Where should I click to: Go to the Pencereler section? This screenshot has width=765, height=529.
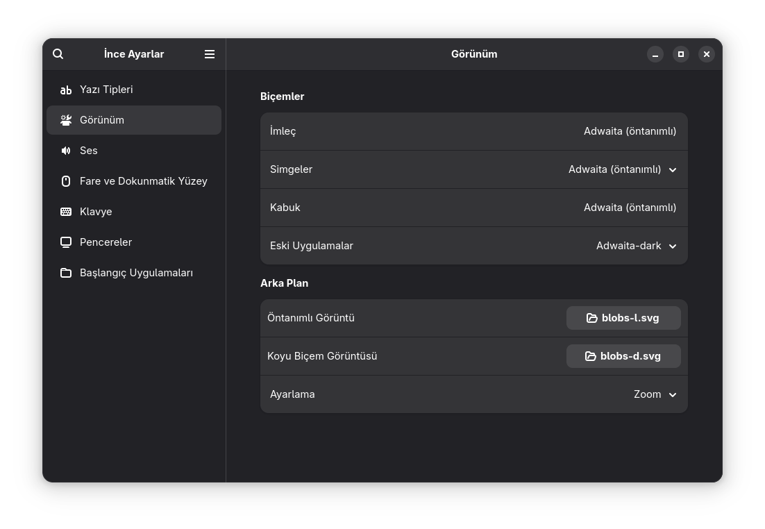pyautogui.click(x=106, y=242)
